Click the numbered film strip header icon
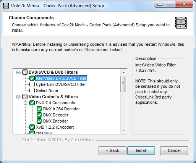Image resolution: width=196 pixels, height=163 pixels. pos(181,23)
